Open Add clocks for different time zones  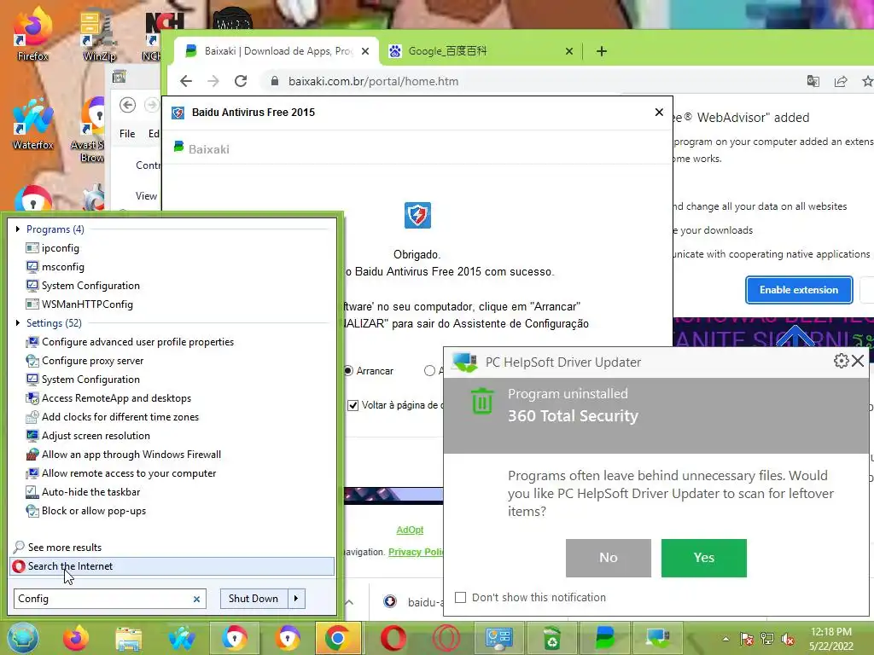(119, 416)
